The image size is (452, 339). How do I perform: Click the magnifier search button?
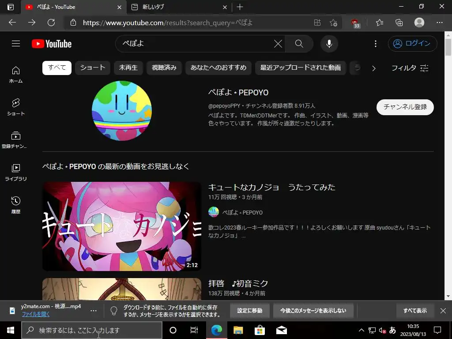click(299, 44)
